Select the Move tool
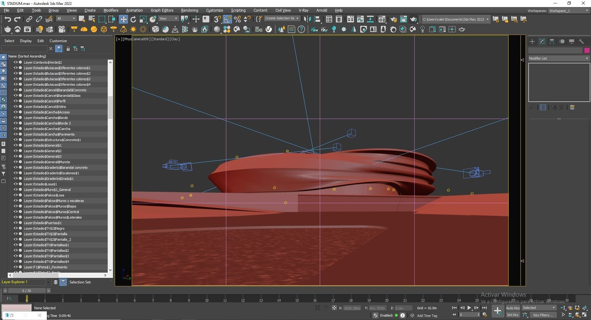591x320 pixels. click(123, 19)
